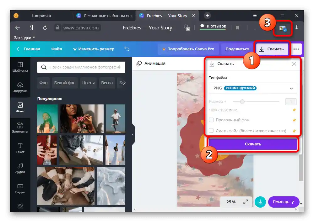Click the photo search input field
The height and width of the screenshot is (222, 314).
[x=81, y=67]
